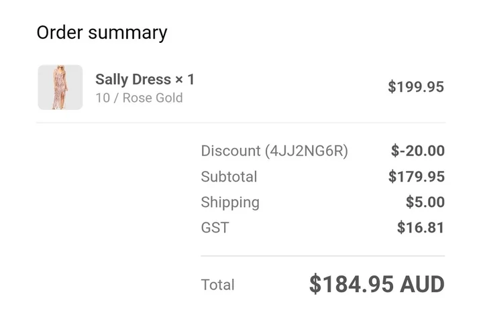The width and height of the screenshot is (483, 327).
Task: Click the Discount label
Action: point(230,151)
